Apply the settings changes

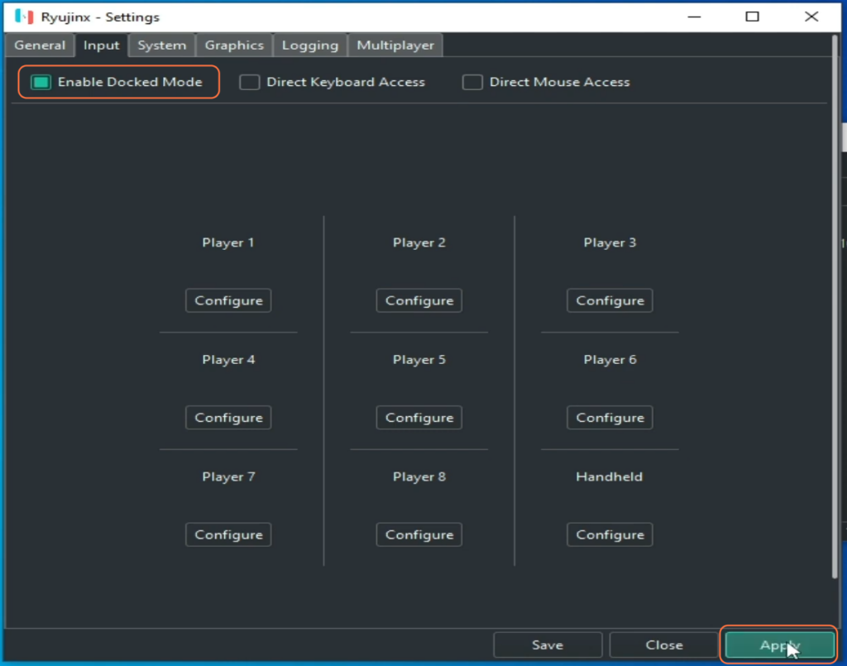779,645
